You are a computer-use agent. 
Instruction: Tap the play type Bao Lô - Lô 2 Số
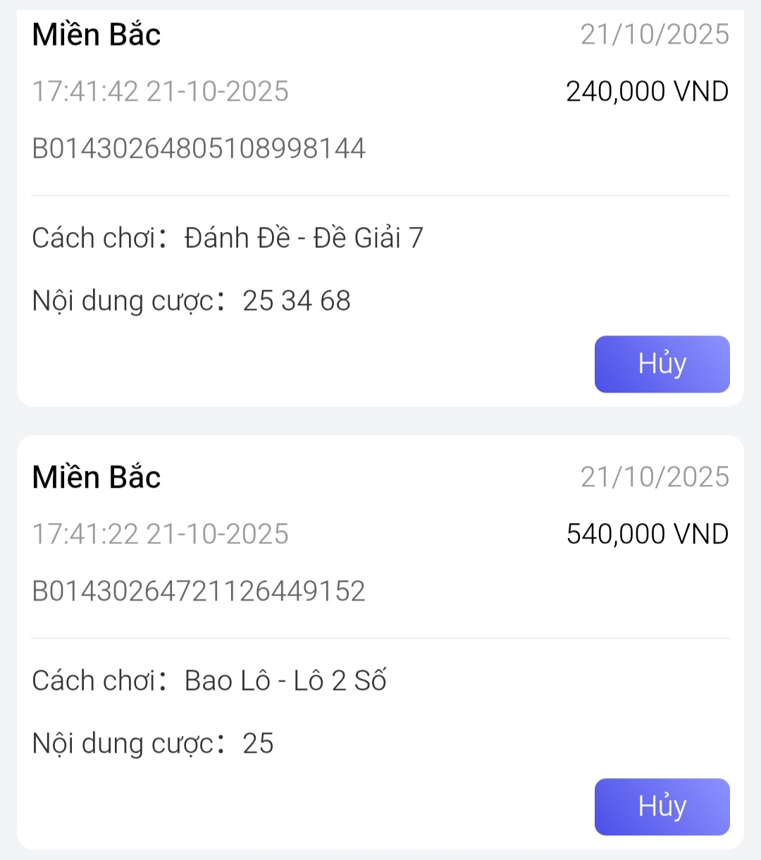[285, 681]
